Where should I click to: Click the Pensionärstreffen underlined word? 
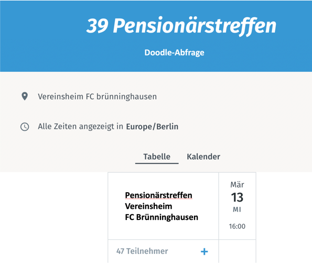pos(158,195)
